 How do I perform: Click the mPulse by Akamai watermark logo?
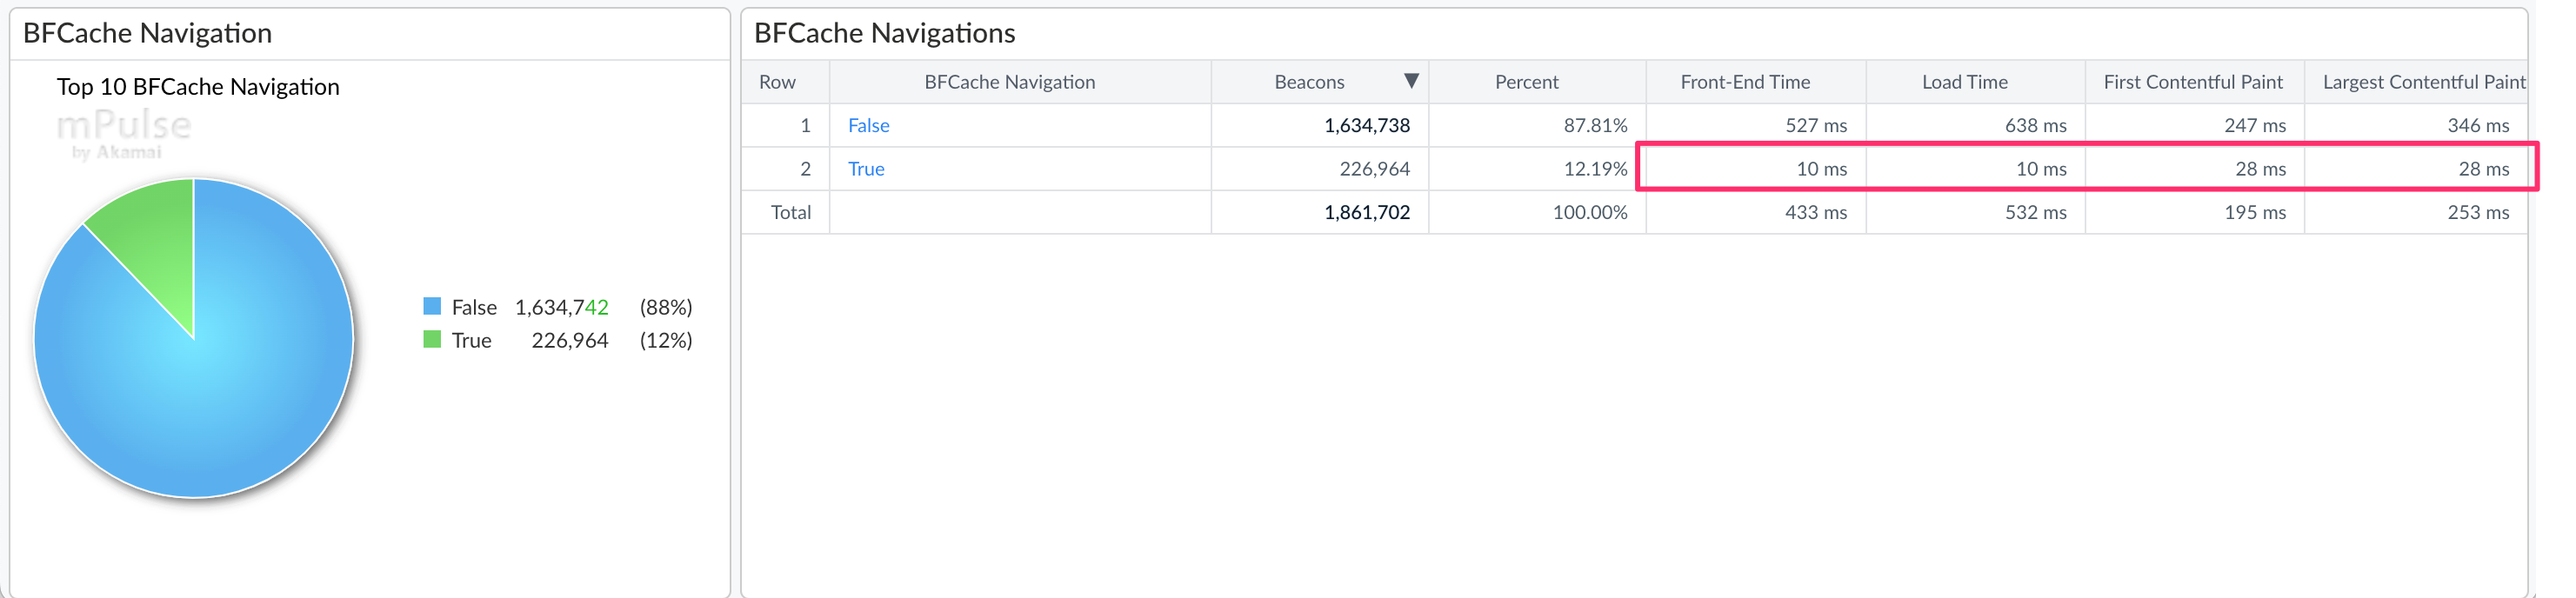123,134
